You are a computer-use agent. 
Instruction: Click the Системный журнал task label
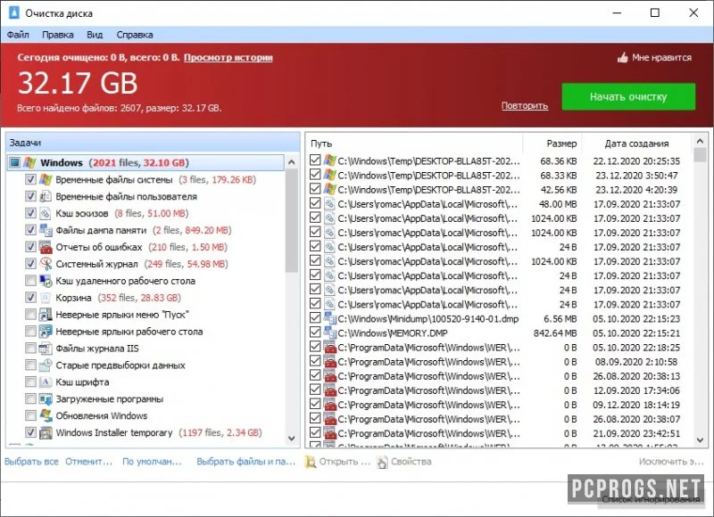pyautogui.click(x=96, y=264)
